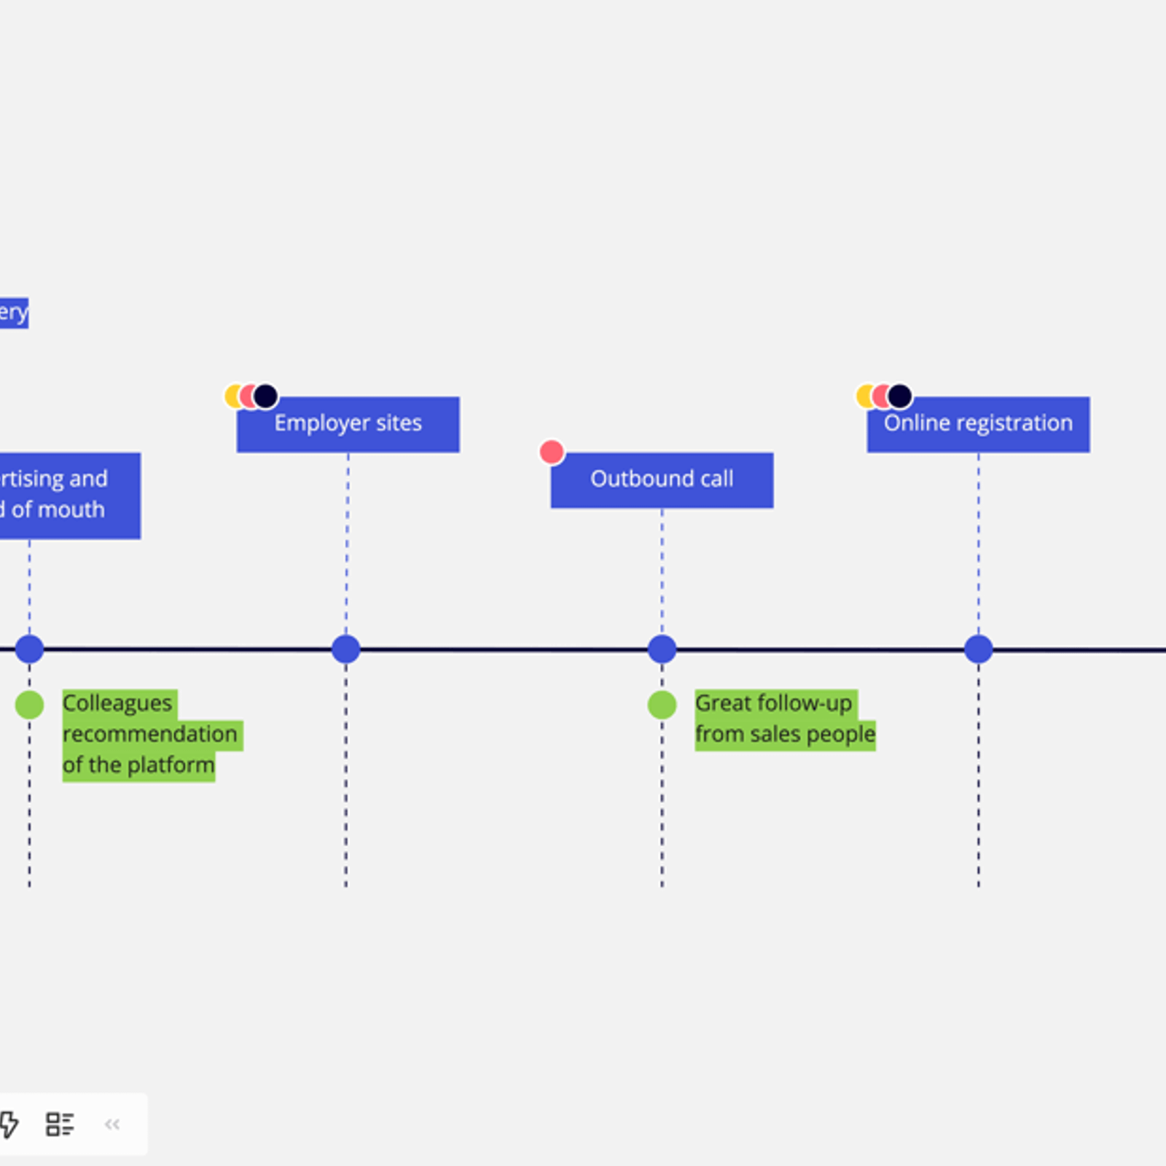Collapse the bottom toolbar with double chevron
This screenshot has height=1166, width=1166.
[x=112, y=1124]
